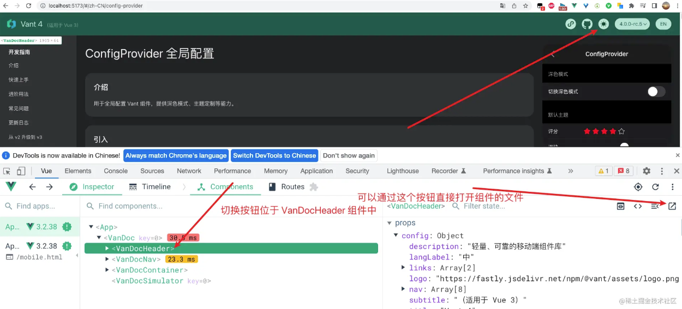This screenshot has width=682, height=309.
Task: Open 快速上手 in the sidebar
Action: (19, 80)
